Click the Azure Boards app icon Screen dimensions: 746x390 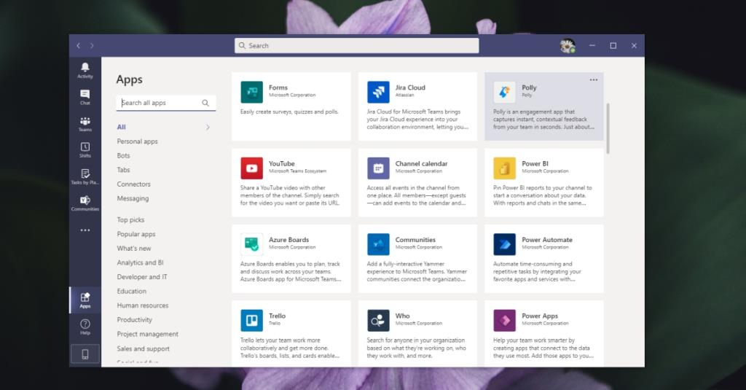click(251, 244)
